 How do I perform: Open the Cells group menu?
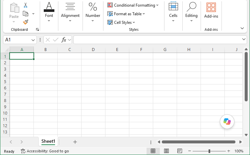[173, 12]
